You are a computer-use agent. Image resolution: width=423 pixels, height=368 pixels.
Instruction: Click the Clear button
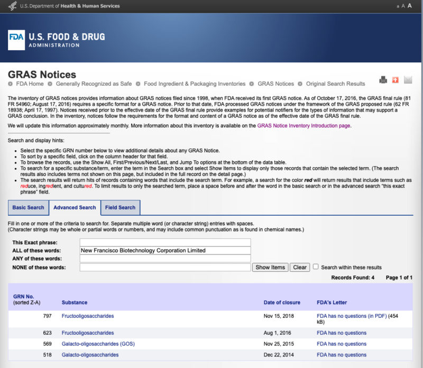click(299, 267)
